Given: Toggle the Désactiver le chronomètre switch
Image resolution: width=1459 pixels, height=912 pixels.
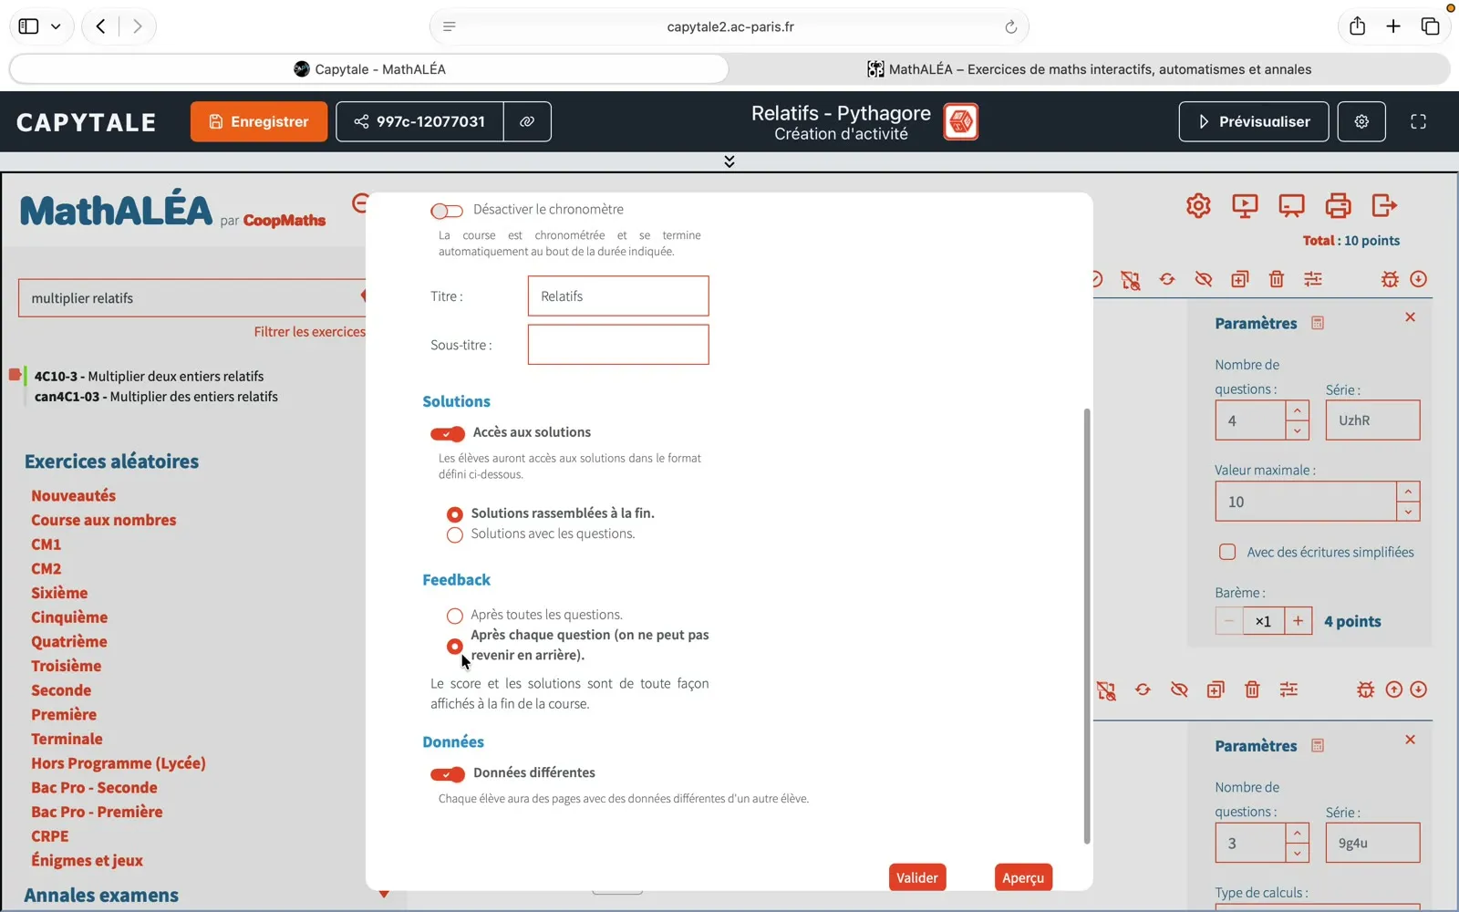Looking at the screenshot, I should tap(447, 211).
